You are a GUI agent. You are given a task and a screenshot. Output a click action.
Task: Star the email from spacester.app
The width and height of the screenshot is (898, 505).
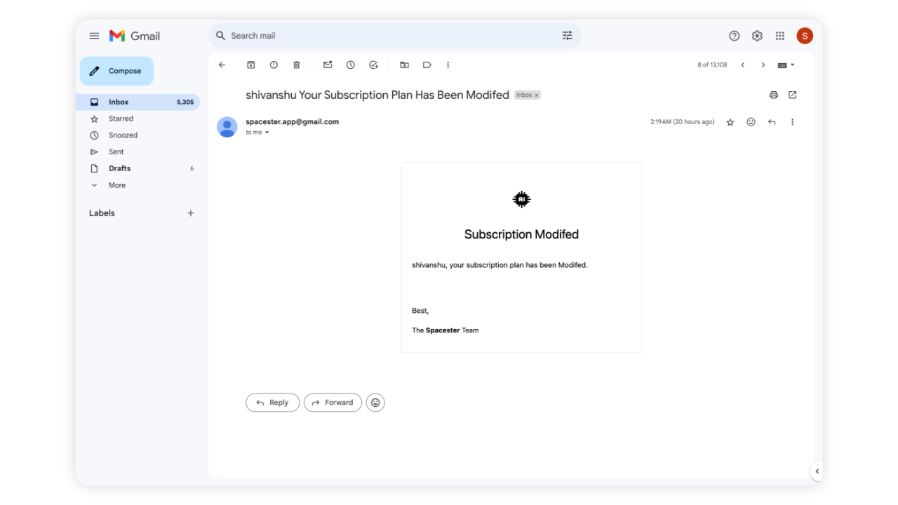pos(730,121)
